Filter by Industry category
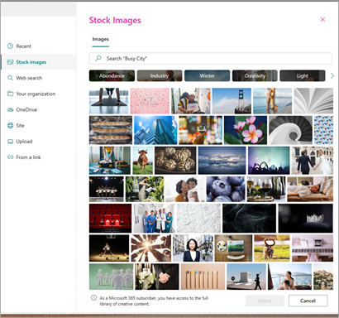 pos(160,75)
